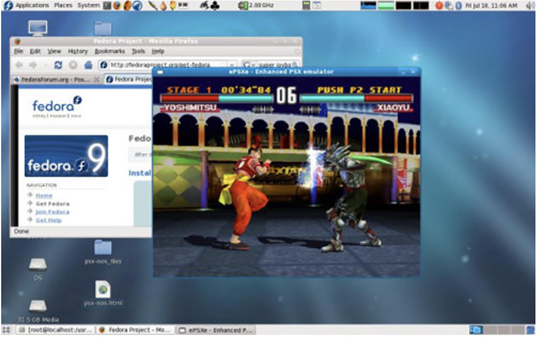Screen dimensions: 539x339
Task: Open the Firefox View menu
Action: click(x=54, y=51)
